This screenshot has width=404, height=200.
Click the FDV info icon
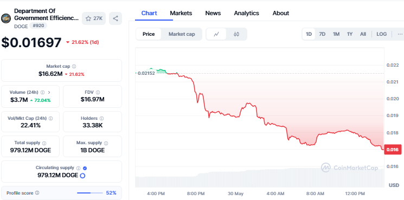pyautogui.click(x=98, y=92)
